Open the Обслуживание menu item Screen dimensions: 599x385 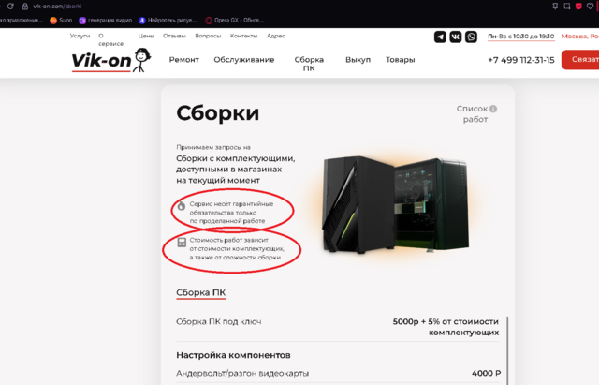244,60
